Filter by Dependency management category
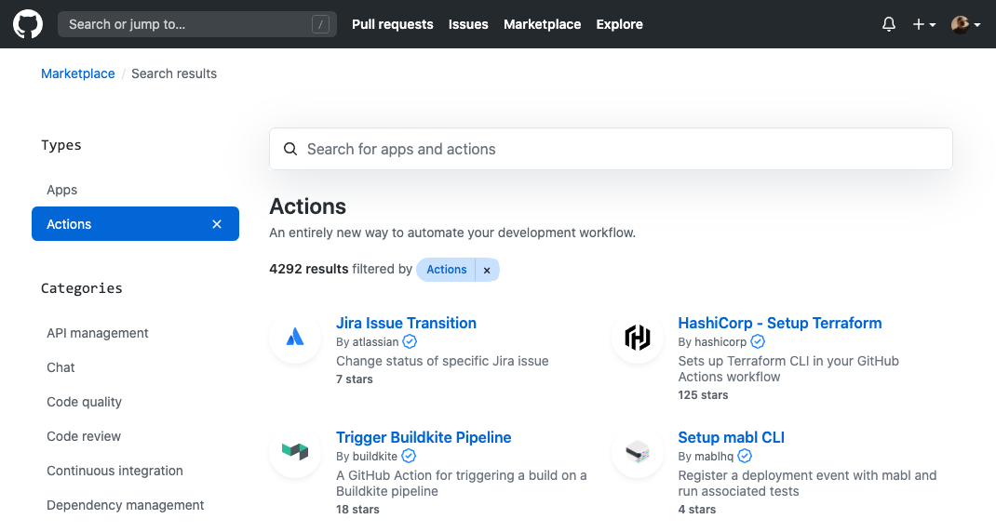996x532 pixels. [x=125, y=505]
